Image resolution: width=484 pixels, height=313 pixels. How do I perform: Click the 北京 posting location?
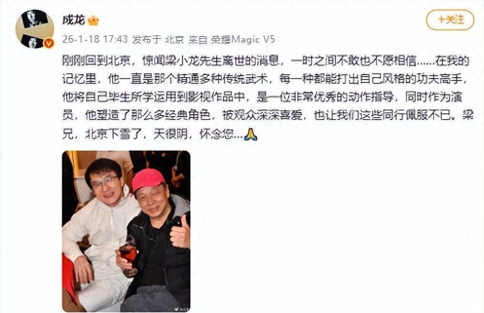pyautogui.click(x=174, y=40)
